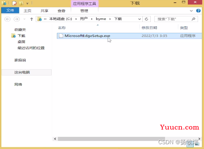Viewport: 204px width, 149px height.
Task: Open 桌面 in navigation pane
Action: click(21, 42)
